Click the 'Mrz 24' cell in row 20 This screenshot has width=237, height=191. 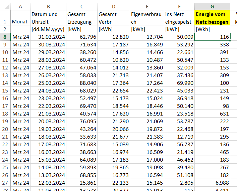pyautogui.click(x=20, y=129)
